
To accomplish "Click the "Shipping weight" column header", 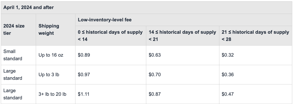I will click(49, 30).
